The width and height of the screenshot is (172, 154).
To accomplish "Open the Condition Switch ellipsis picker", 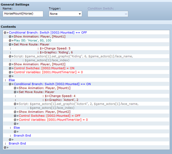I will [x=126, y=14].
